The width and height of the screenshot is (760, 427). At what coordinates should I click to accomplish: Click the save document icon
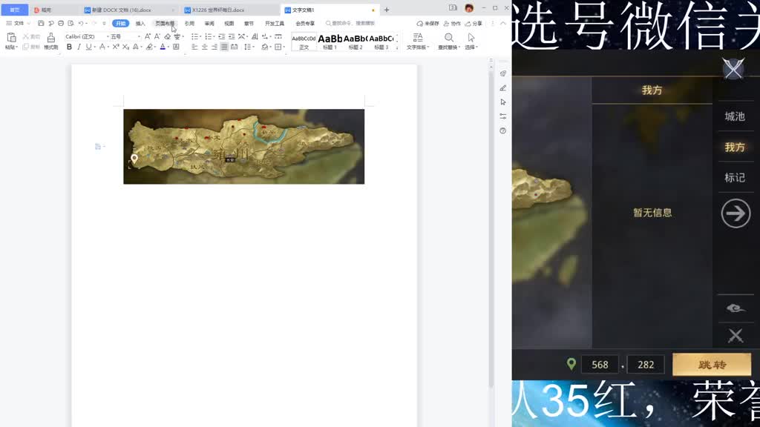click(x=41, y=23)
